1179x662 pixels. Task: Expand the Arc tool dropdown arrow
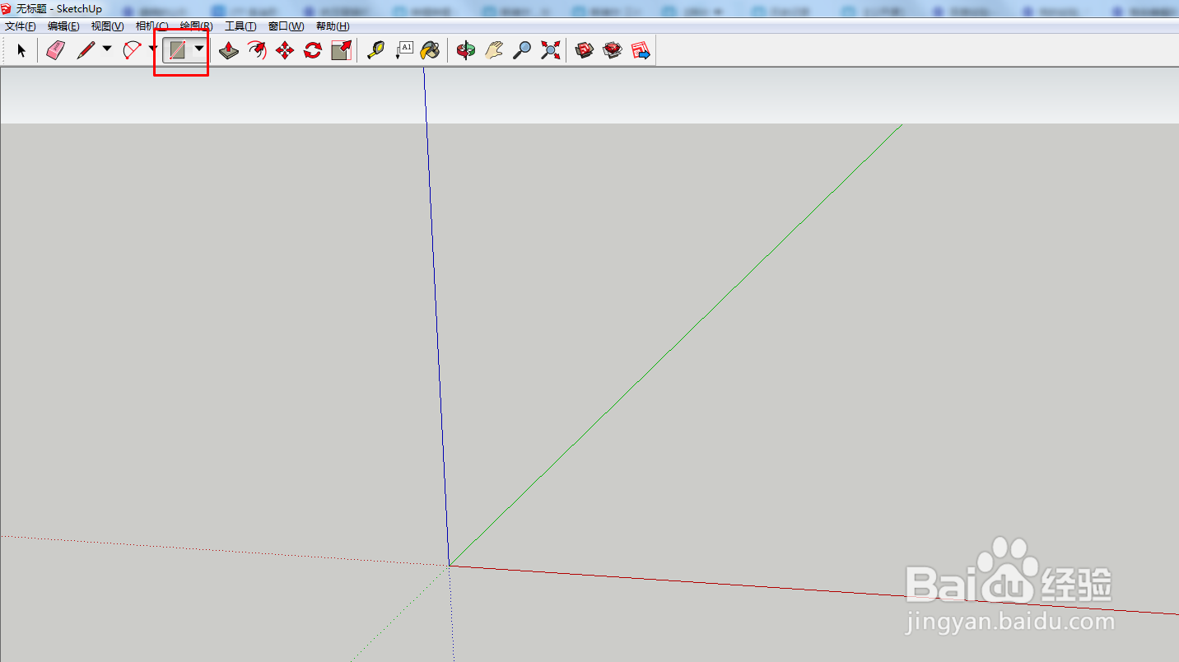152,49
